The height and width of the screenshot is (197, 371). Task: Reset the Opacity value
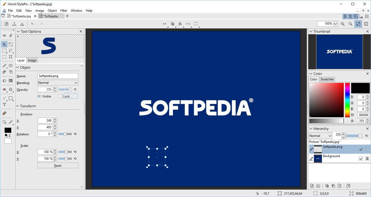click(x=75, y=90)
